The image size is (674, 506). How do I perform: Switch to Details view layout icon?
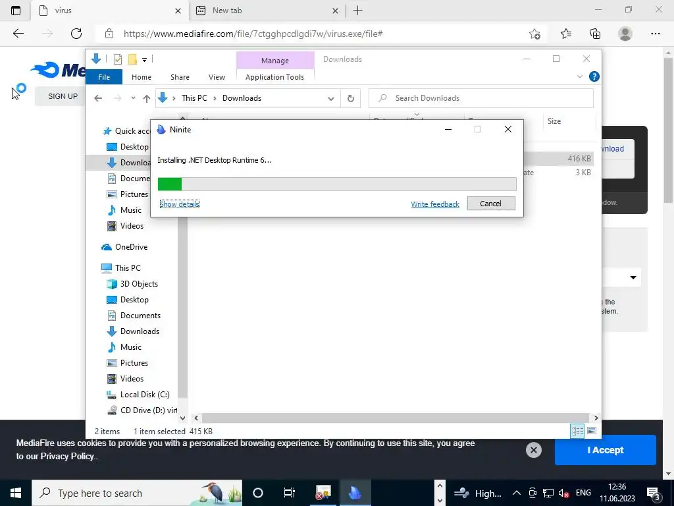(577, 431)
